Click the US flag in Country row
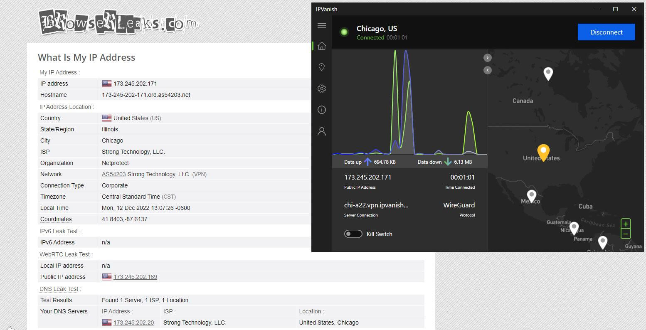 tap(107, 118)
